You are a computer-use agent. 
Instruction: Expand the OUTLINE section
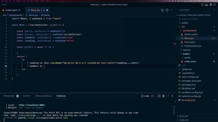tap(184, 116)
